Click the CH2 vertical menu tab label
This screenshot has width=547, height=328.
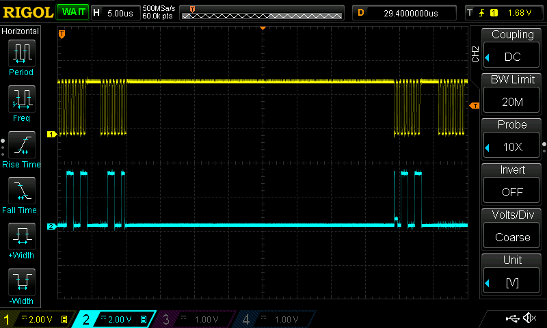coord(475,54)
